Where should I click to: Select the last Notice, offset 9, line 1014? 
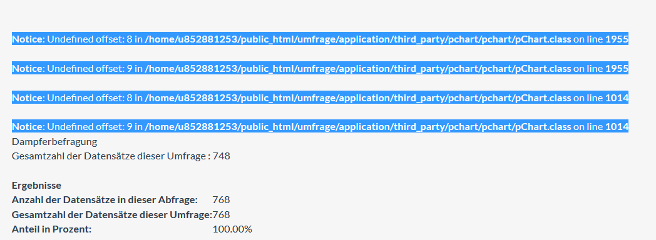[320, 126]
